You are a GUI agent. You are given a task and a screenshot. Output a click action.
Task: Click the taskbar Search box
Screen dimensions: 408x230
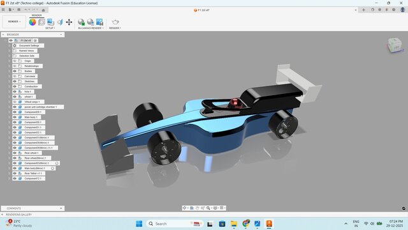[175, 224]
